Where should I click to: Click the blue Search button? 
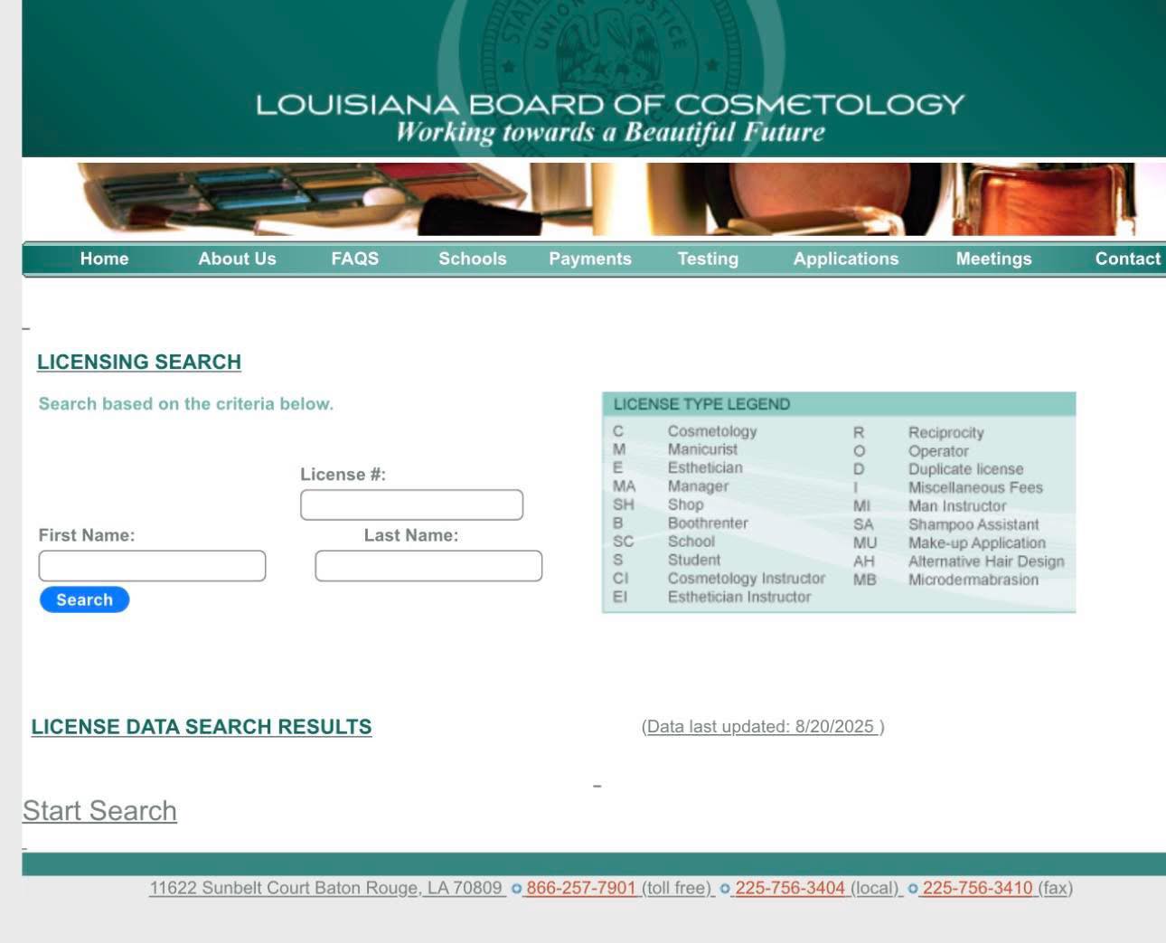pos(84,599)
